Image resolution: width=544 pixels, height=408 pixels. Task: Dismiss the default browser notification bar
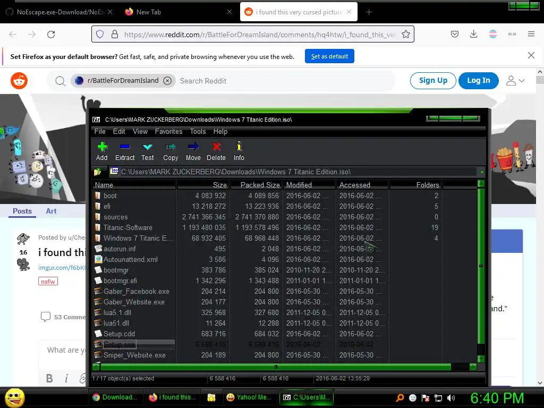(x=531, y=55)
